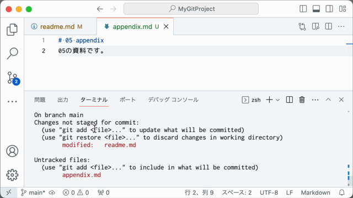Split the terminal pane
The width and height of the screenshot is (353, 198).
pos(289,100)
